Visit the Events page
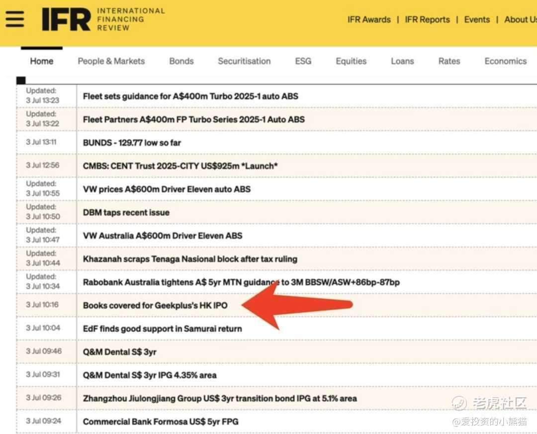This screenshot has width=537, height=434. coord(477,19)
